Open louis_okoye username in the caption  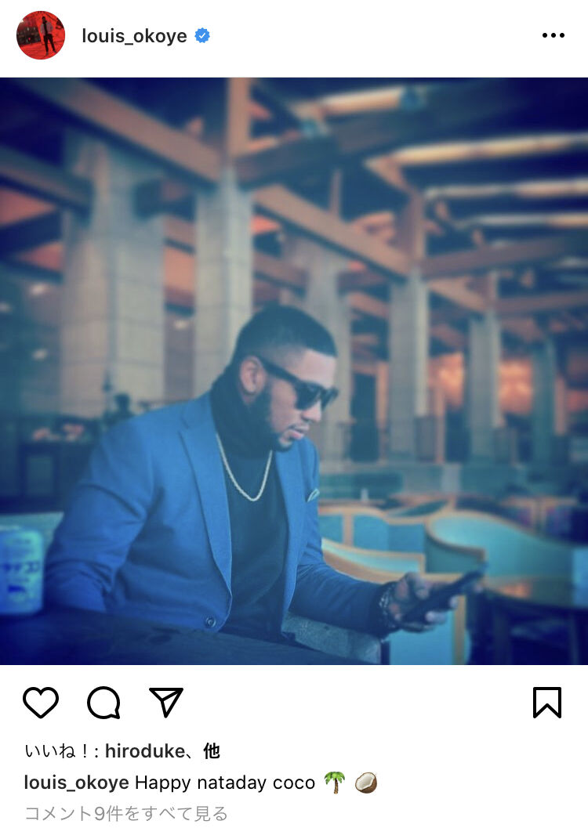[x=77, y=783]
